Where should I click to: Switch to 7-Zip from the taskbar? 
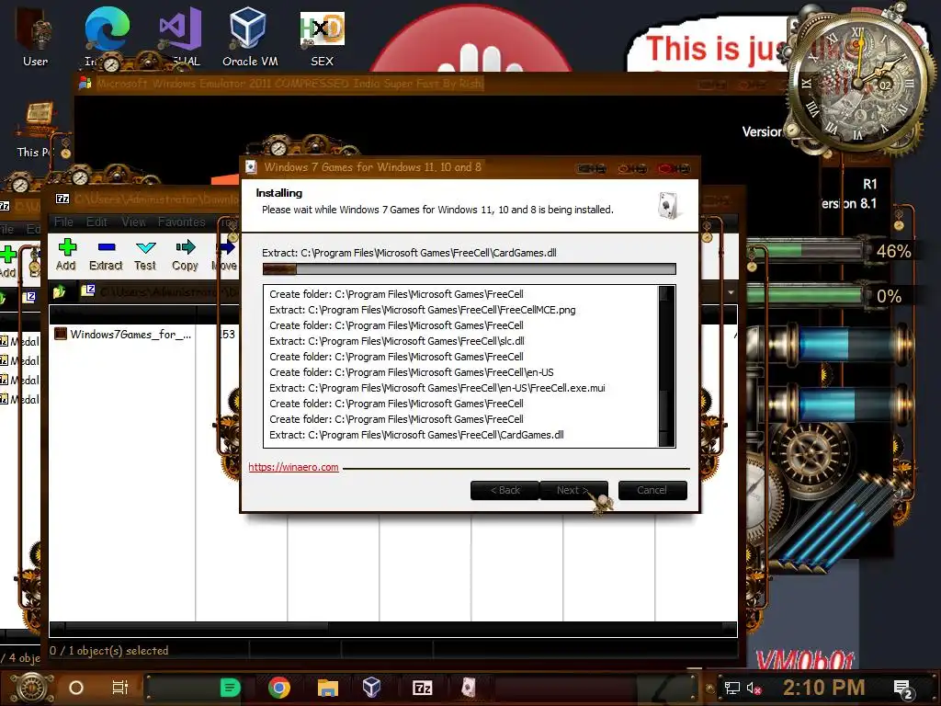422,688
